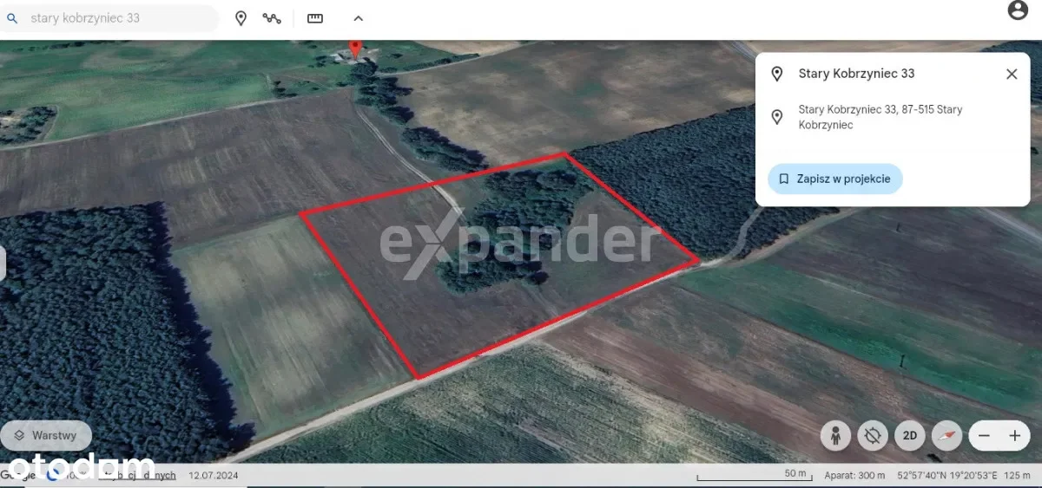The width and height of the screenshot is (1042, 488).
Task: Click the red location pin on map
Action: pos(354,47)
